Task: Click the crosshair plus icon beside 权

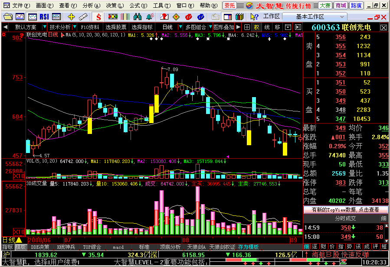Action: pyautogui.click(x=247, y=27)
